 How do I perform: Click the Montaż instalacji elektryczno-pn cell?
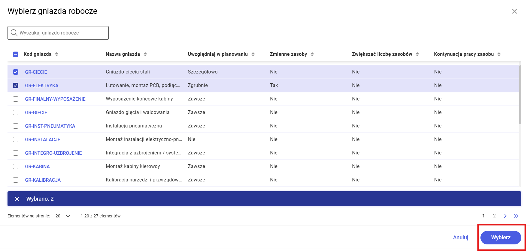coord(144,139)
